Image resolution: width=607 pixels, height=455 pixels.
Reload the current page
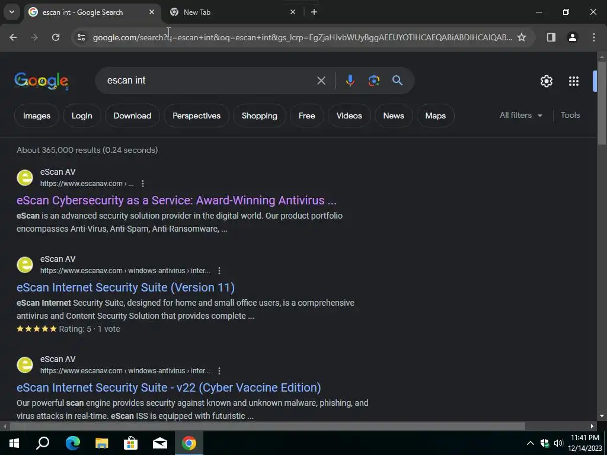pos(56,37)
